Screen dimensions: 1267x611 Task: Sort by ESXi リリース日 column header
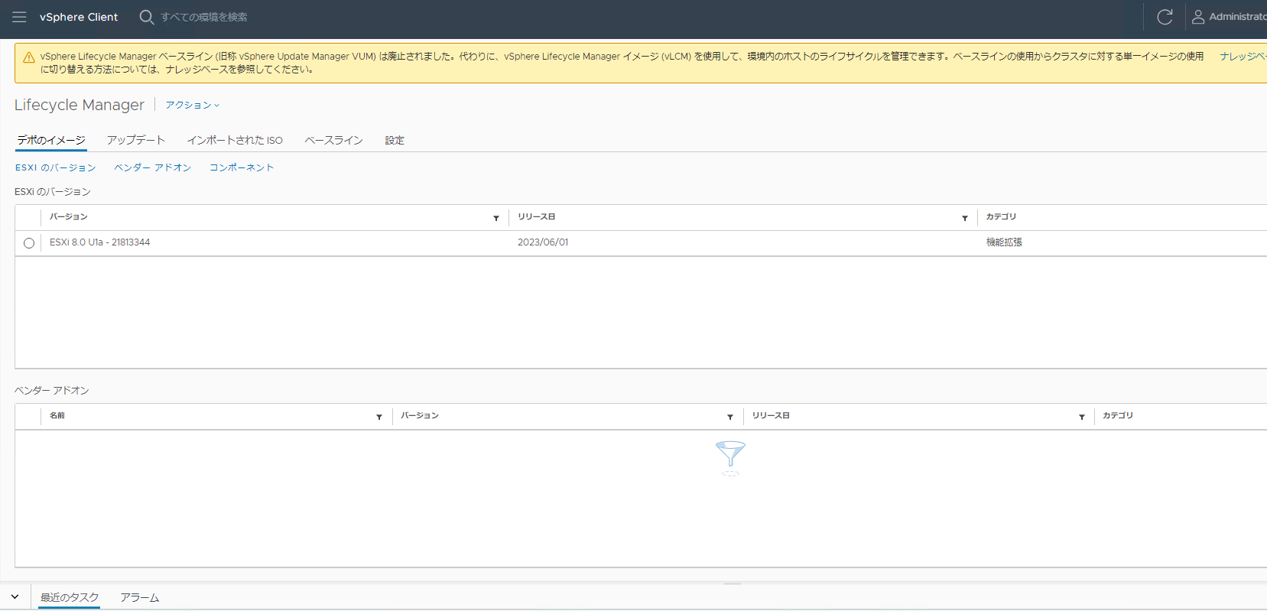[x=536, y=217]
